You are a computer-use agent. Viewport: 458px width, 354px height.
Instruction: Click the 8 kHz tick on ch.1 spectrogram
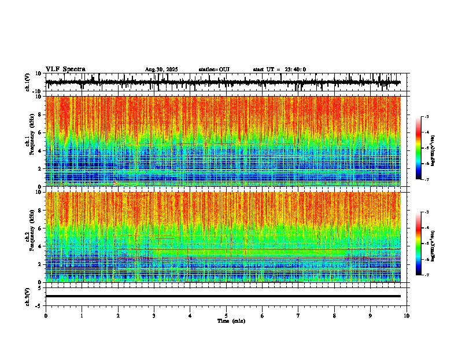pyautogui.click(x=40, y=115)
